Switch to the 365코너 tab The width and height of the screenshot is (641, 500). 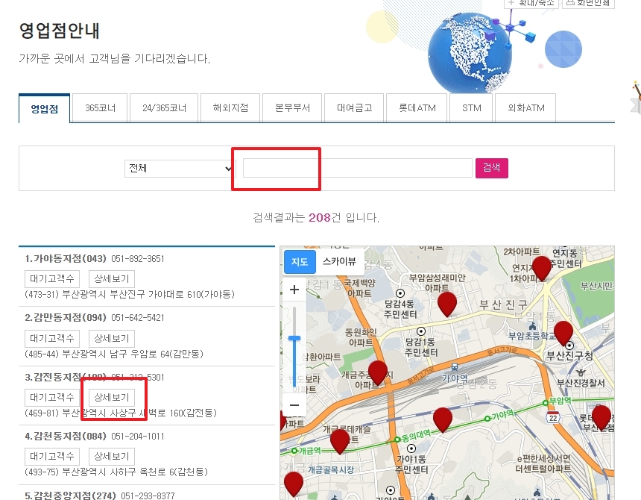click(x=100, y=108)
